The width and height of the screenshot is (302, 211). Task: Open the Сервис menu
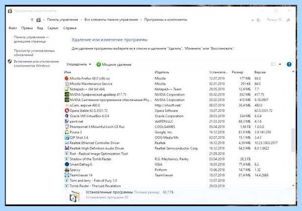point(53,28)
